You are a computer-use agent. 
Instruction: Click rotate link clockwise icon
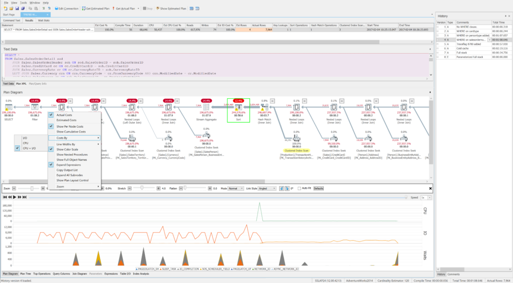coord(287,188)
